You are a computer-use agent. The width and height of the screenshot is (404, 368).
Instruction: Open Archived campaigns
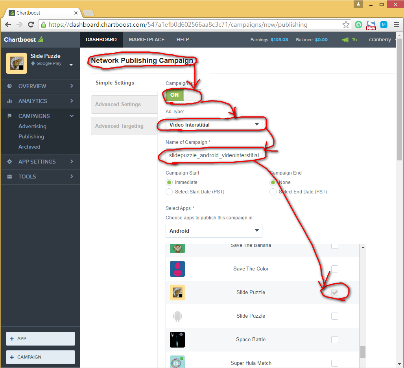point(30,147)
